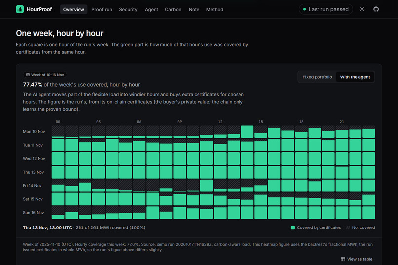The image size is (398, 265).
Task: Open the Agent tab
Action: [151, 10]
